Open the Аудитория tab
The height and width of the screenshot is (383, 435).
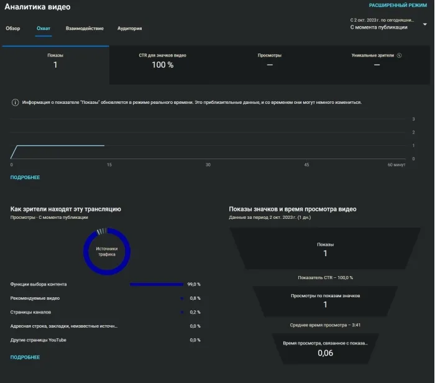coord(129,29)
